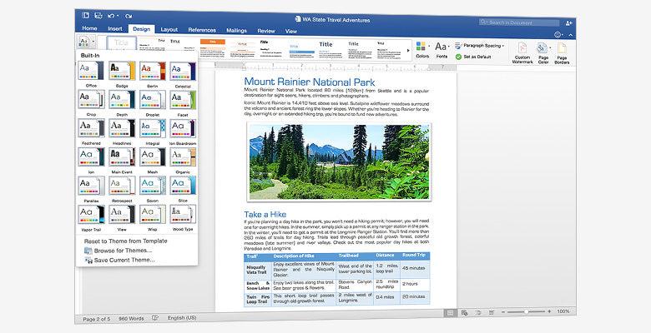Click the Page Color icon
This screenshot has width=651, height=333.
pos(543,51)
